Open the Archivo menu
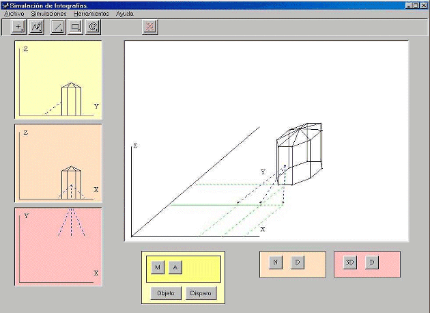The height and width of the screenshot is (313, 430). point(14,14)
